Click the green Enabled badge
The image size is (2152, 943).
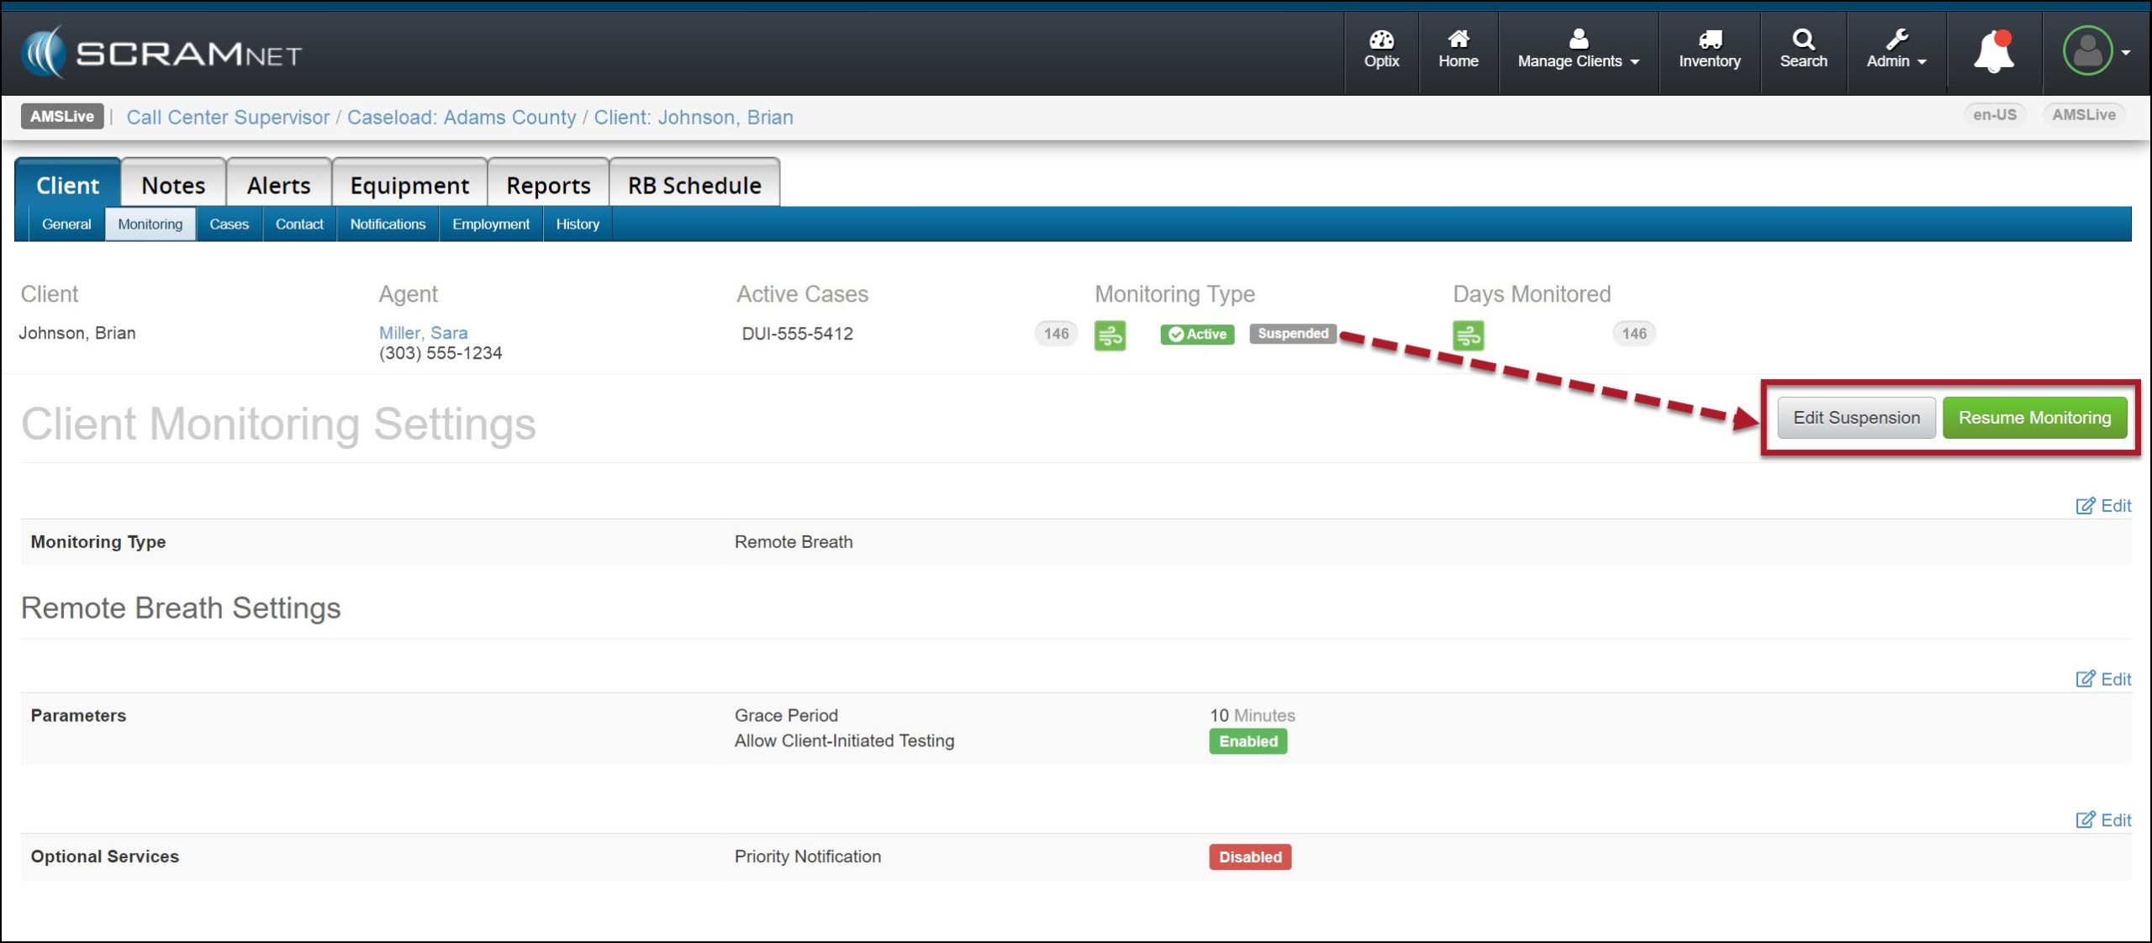(1247, 741)
